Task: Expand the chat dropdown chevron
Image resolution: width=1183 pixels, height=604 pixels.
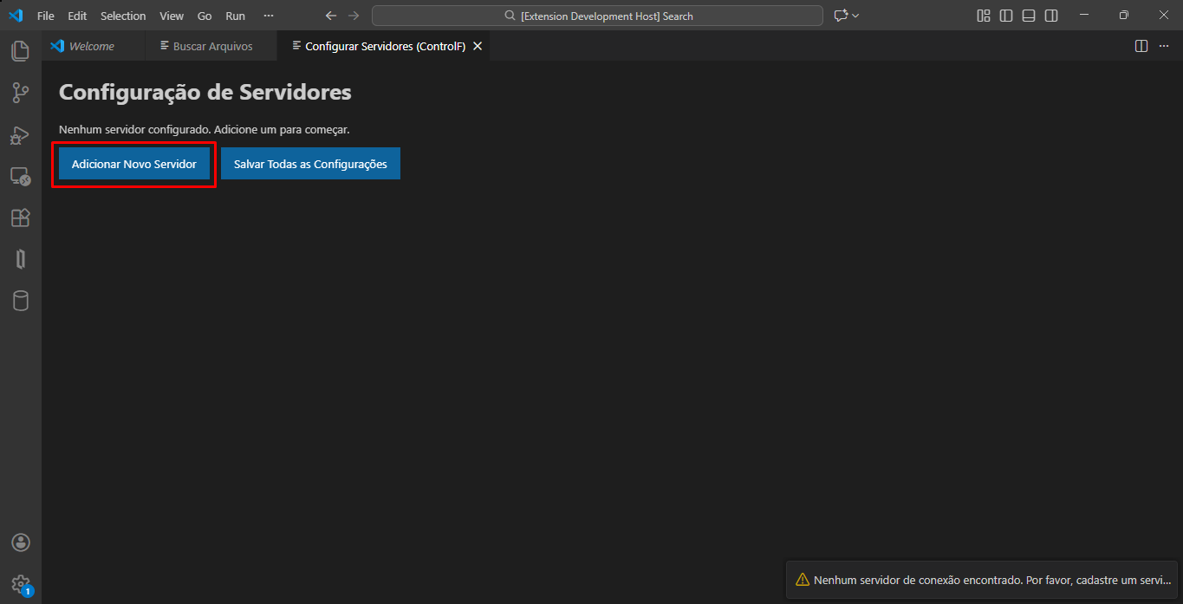Action: coord(855,16)
